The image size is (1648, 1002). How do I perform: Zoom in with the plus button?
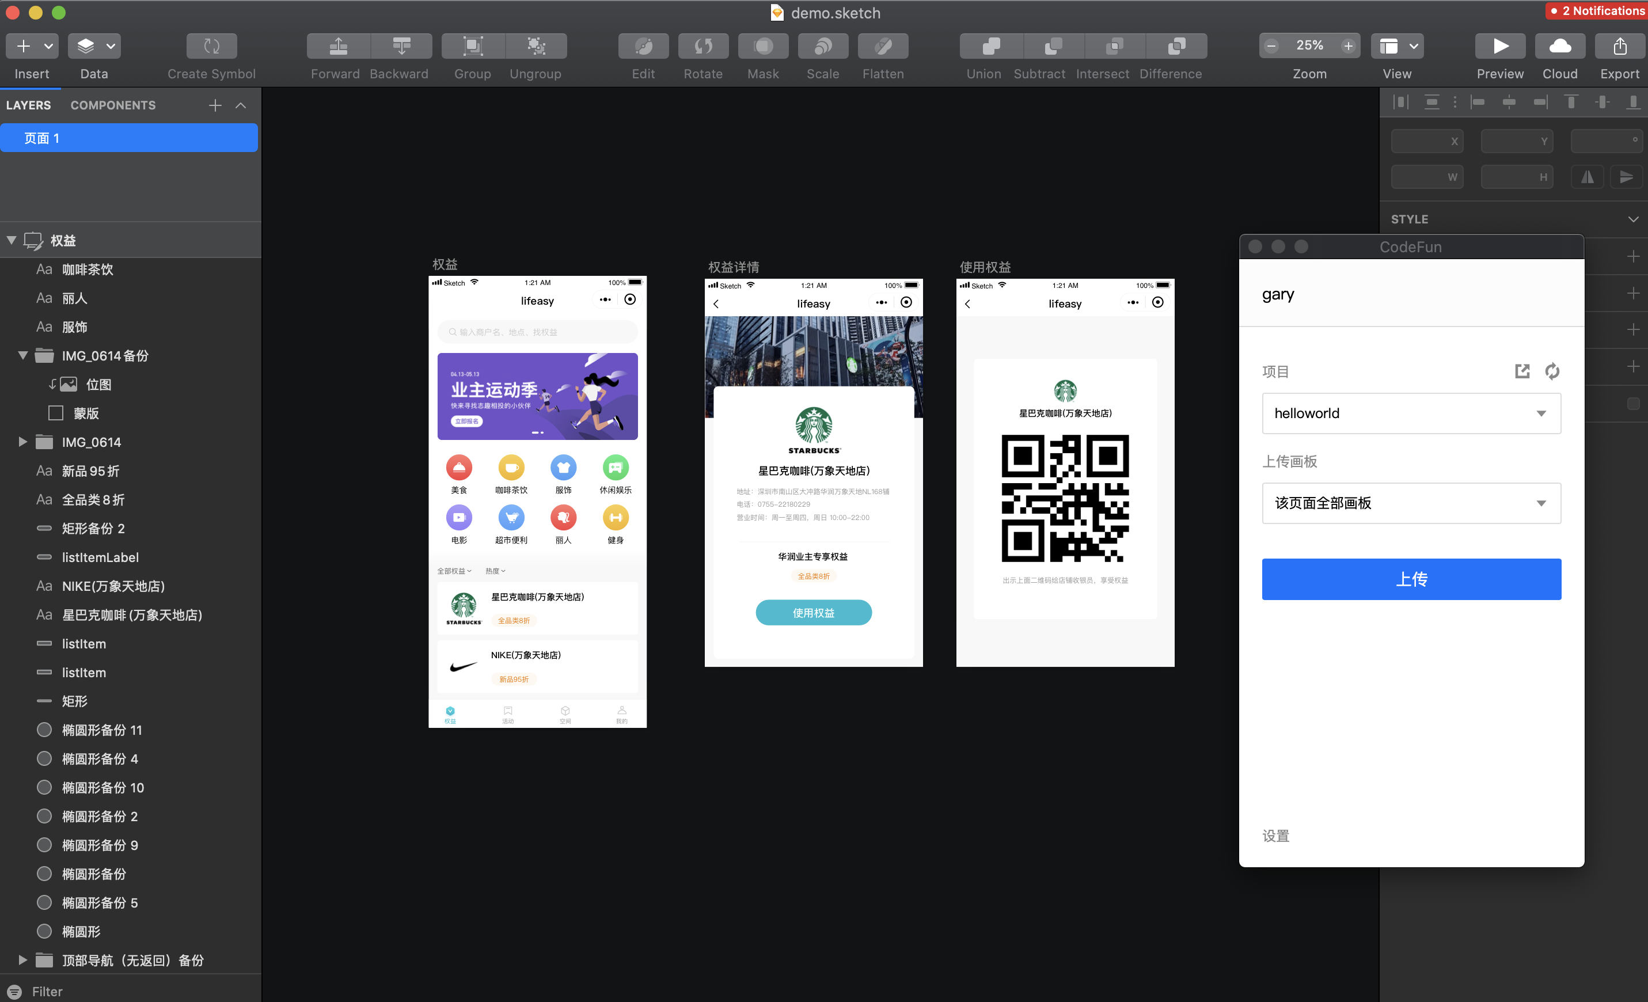[x=1349, y=46]
